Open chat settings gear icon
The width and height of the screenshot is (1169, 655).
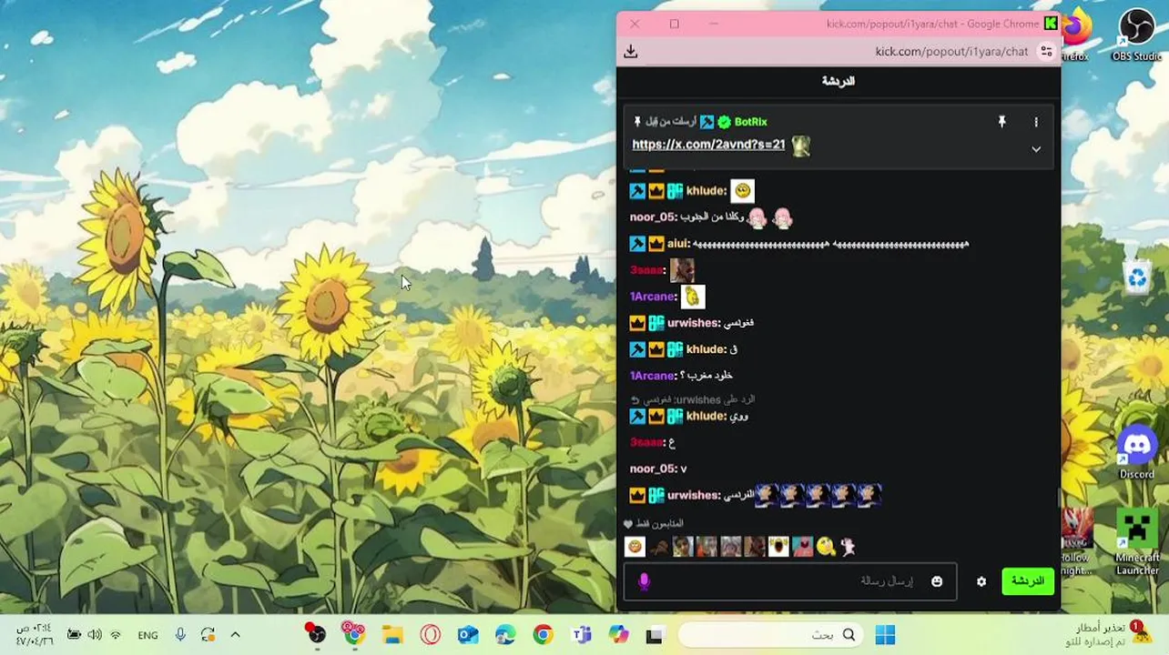(981, 581)
